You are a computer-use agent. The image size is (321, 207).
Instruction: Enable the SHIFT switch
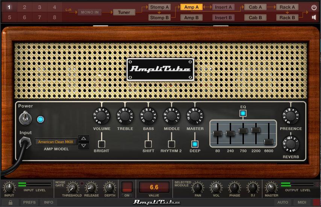pos(148,144)
